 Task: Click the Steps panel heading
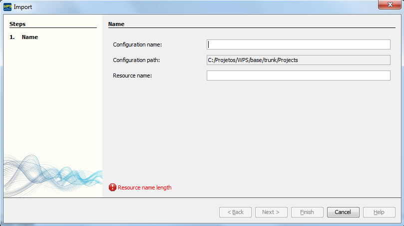(17, 23)
